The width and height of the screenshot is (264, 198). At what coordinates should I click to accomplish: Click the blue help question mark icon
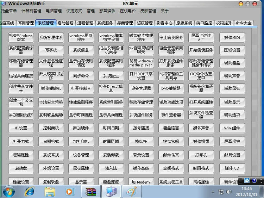pos(254,181)
